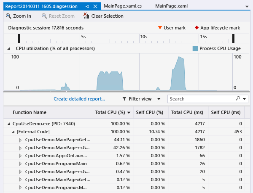The width and height of the screenshot is (253, 193).
Task: Click the Zoom in magnifier icon
Action: click(8, 16)
